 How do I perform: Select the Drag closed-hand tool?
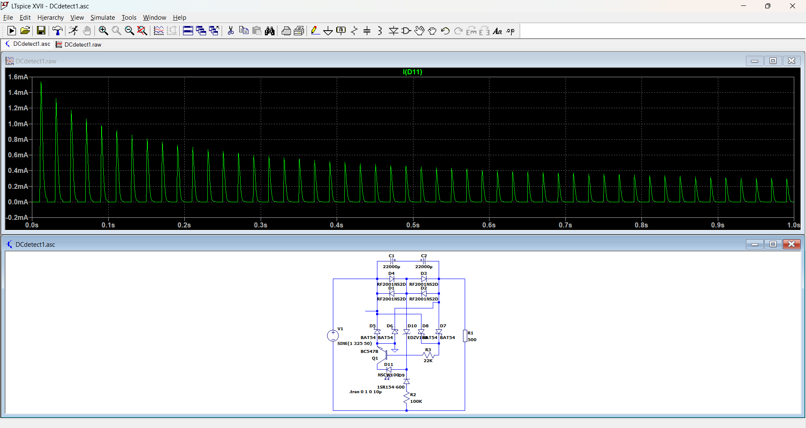[x=432, y=31]
